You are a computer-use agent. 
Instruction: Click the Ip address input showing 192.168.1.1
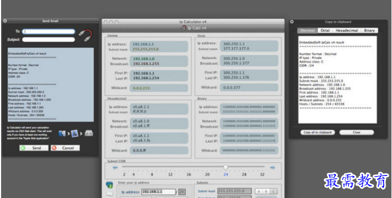[159, 192]
